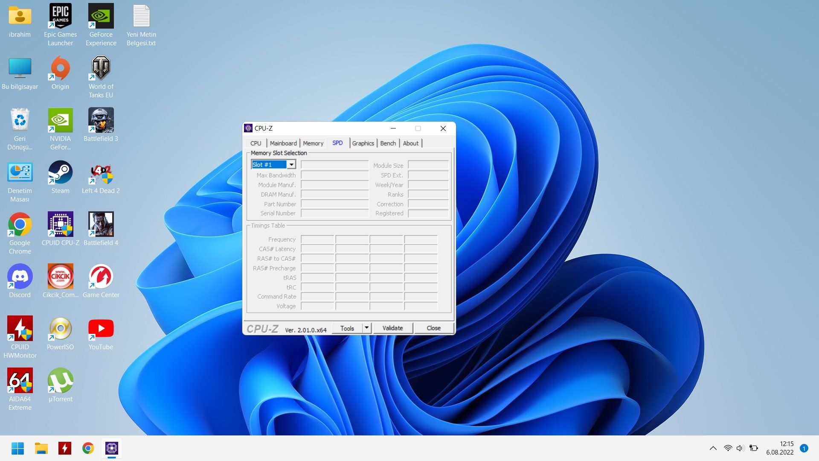
Task: Open the clock and date panel
Action: coord(780,448)
